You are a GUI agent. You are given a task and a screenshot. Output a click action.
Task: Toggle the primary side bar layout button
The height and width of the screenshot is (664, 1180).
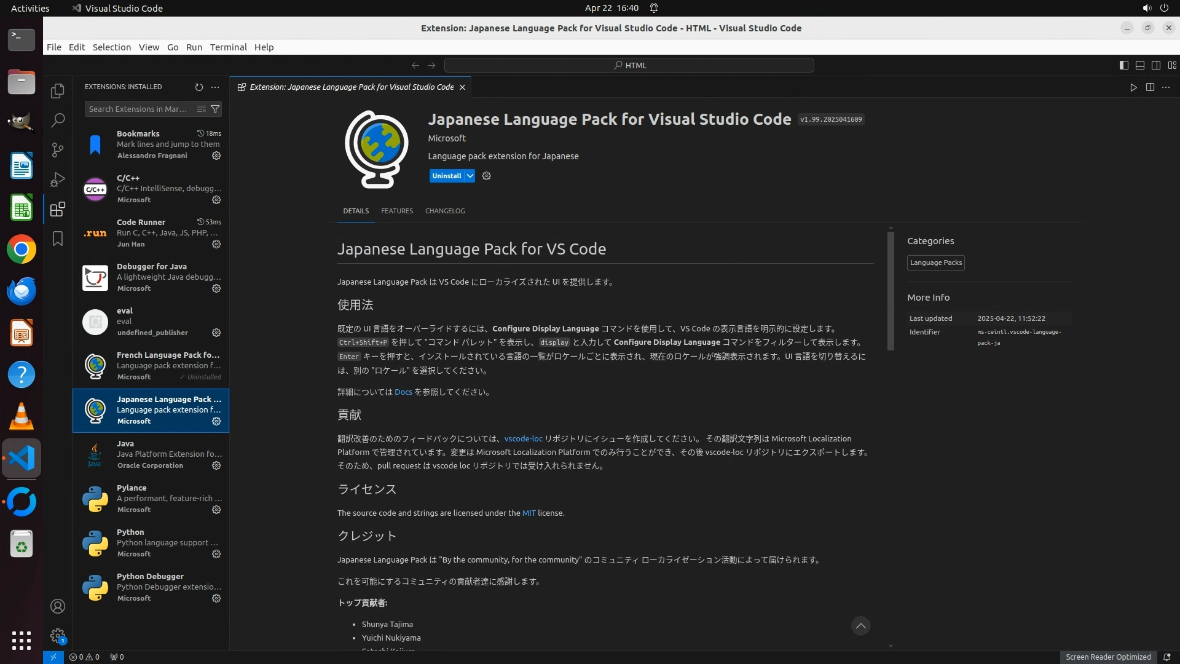tap(1123, 65)
